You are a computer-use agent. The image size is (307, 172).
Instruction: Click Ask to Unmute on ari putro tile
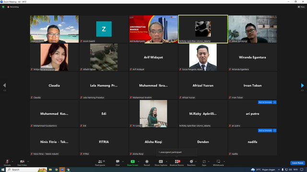pyautogui.click(x=265, y=102)
